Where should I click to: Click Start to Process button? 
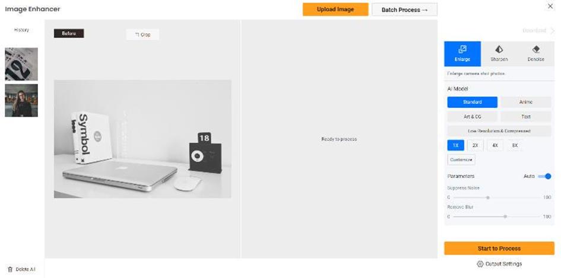tap(499, 248)
